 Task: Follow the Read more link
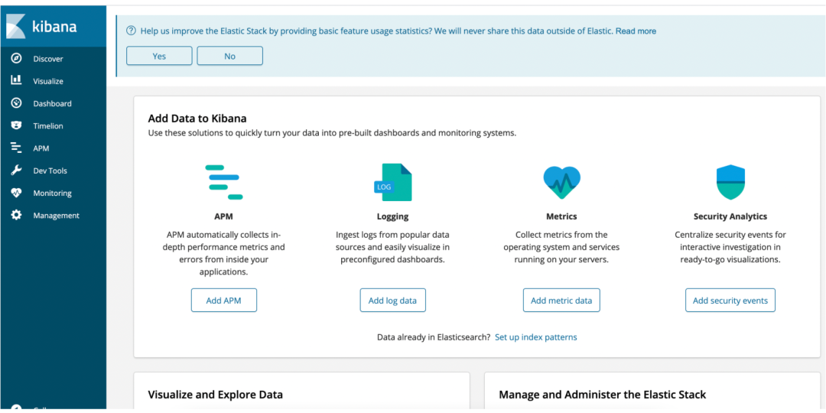pyautogui.click(x=636, y=31)
